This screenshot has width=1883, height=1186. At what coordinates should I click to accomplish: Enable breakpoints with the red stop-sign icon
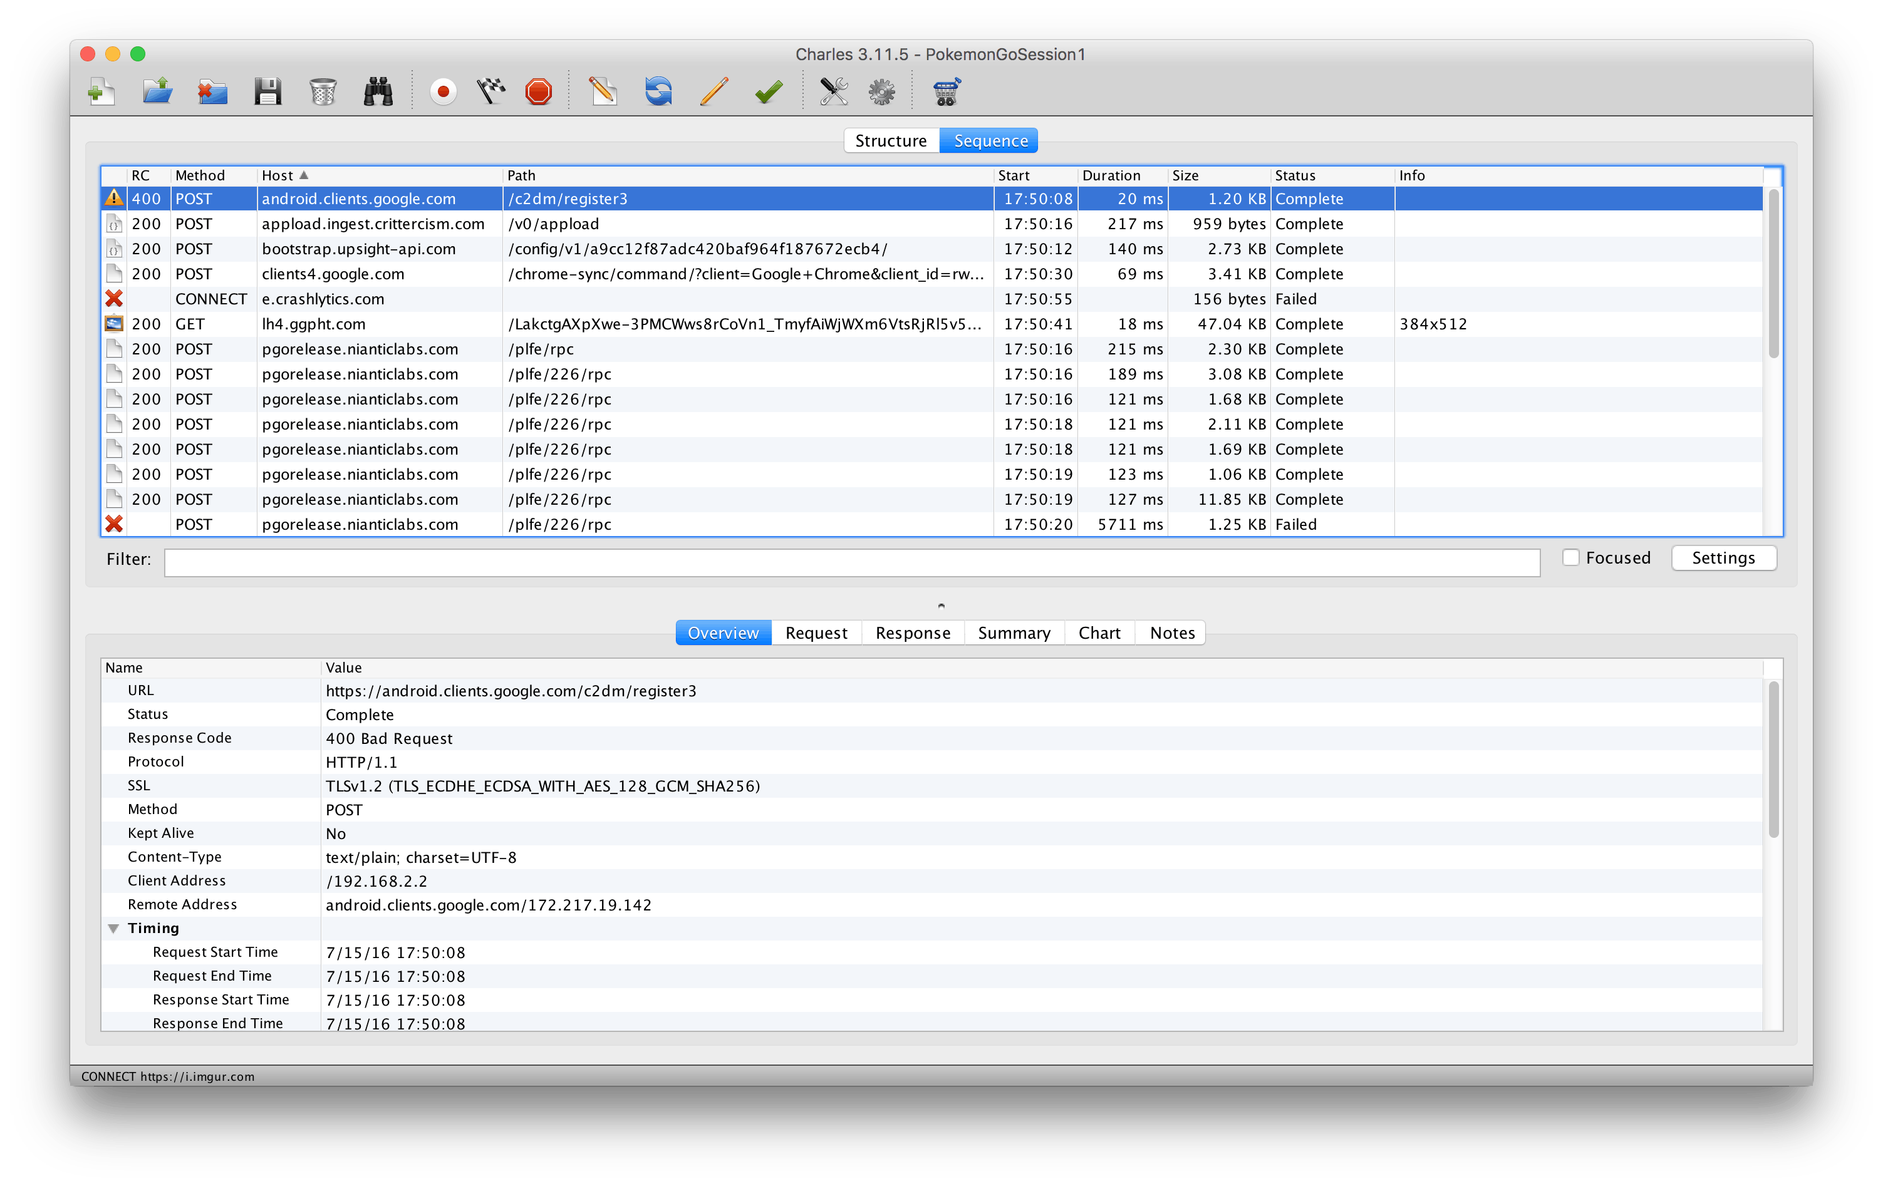[x=539, y=91]
